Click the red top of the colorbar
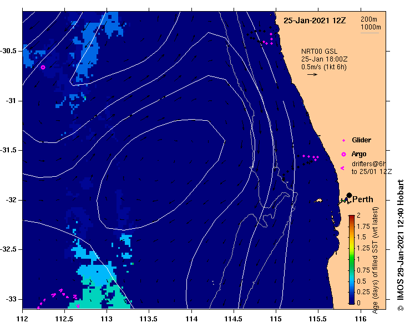The height and width of the screenshot is (328, 410). (352, 217)
